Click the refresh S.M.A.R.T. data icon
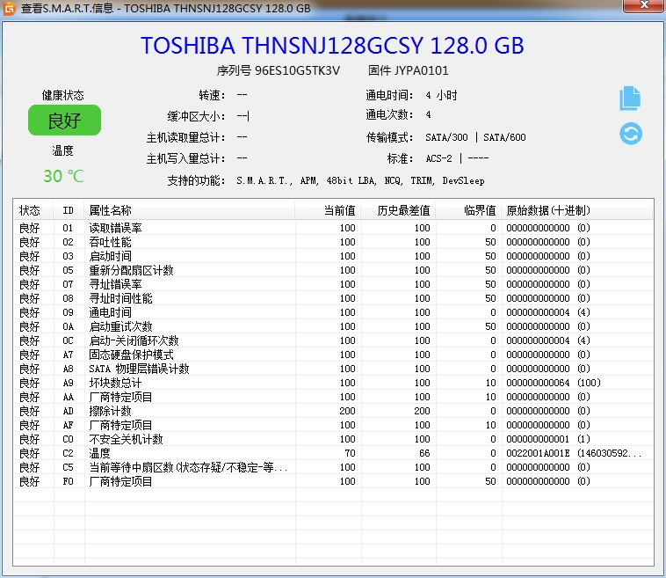This screenshot has height=578, width=666. [631, 134]
